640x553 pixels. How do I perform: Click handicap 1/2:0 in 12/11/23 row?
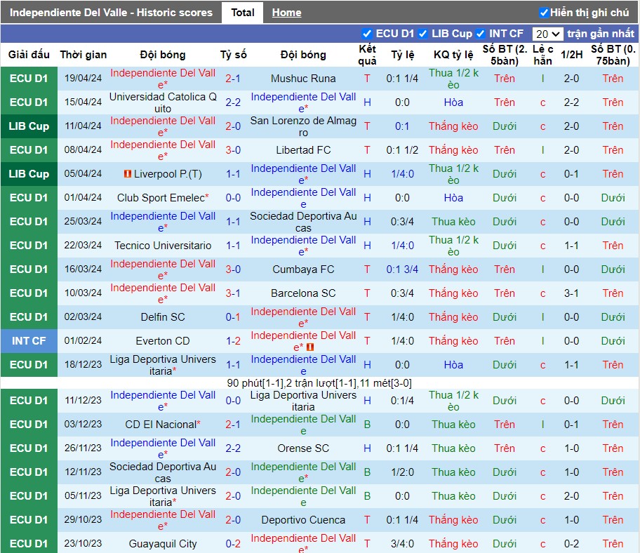pos(402,472)
